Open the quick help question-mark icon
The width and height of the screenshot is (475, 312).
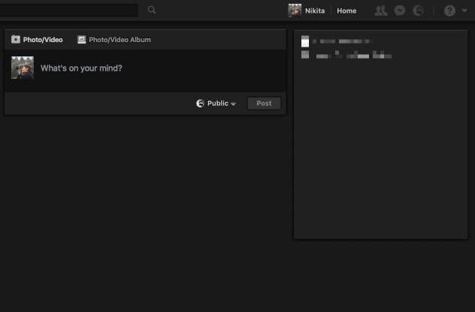click(450, 11)
